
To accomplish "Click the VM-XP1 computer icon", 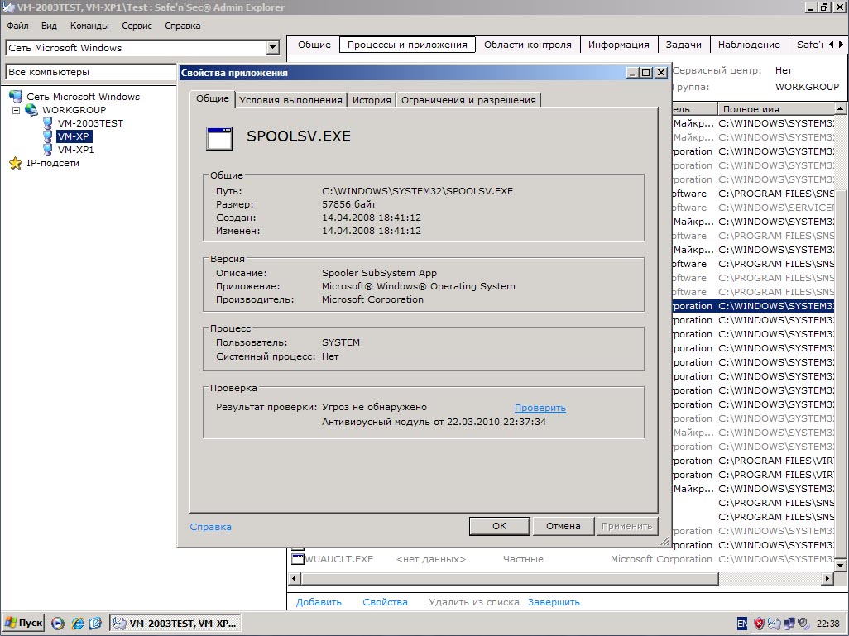I will (48, 150).
